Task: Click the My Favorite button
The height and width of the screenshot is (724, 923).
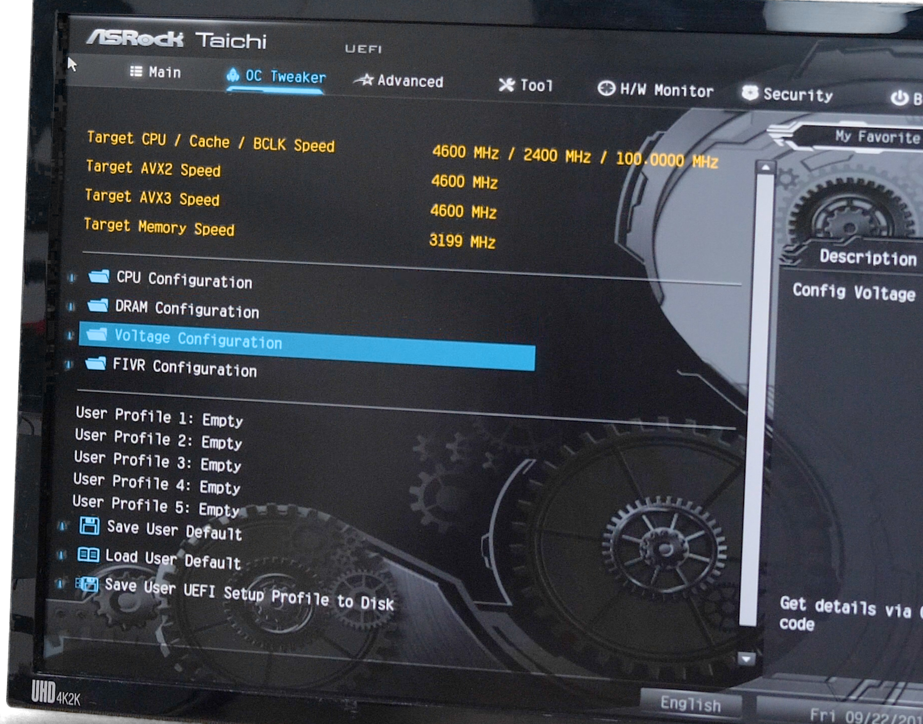Action: click(877, 137)
